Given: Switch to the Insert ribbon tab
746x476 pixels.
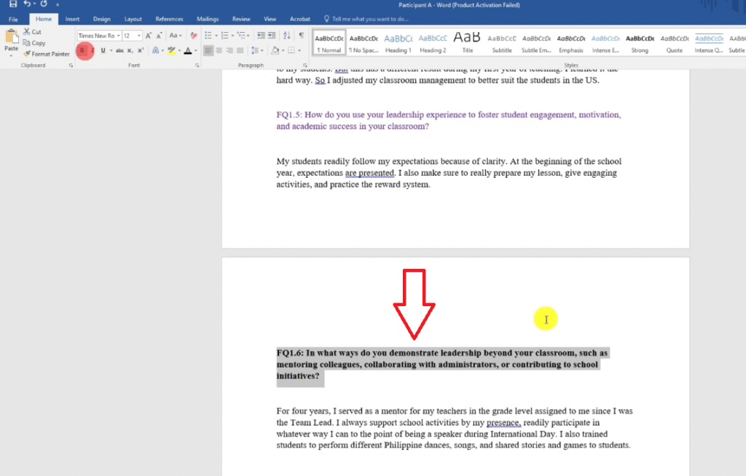Looking at the screenshot, I should pyautogui.click(x=72, y=19).
